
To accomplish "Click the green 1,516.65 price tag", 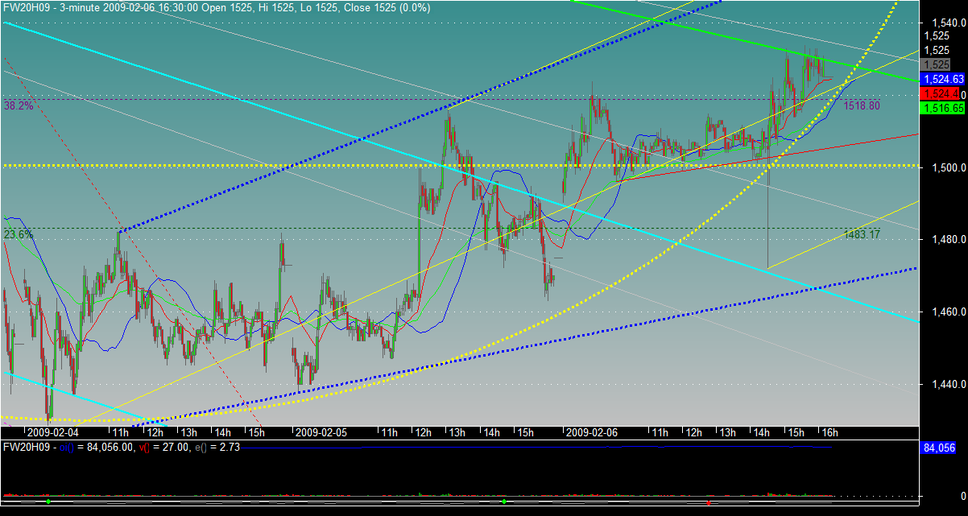I will (x=944, y=108).
